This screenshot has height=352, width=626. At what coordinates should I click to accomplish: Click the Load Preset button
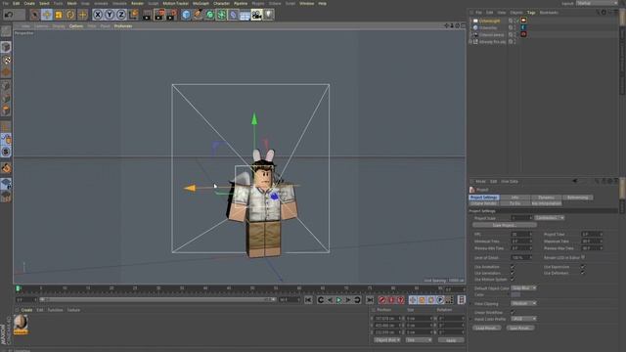coord(487,329)
